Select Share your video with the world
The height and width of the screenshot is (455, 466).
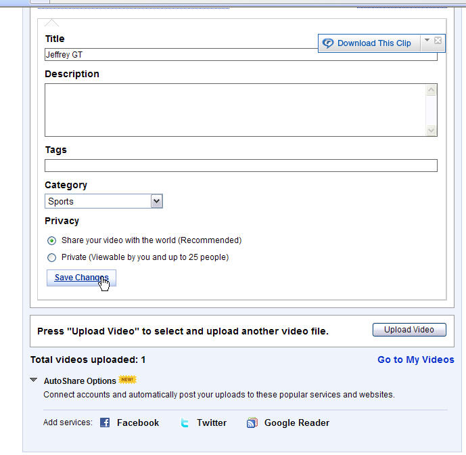click(51, 240)
